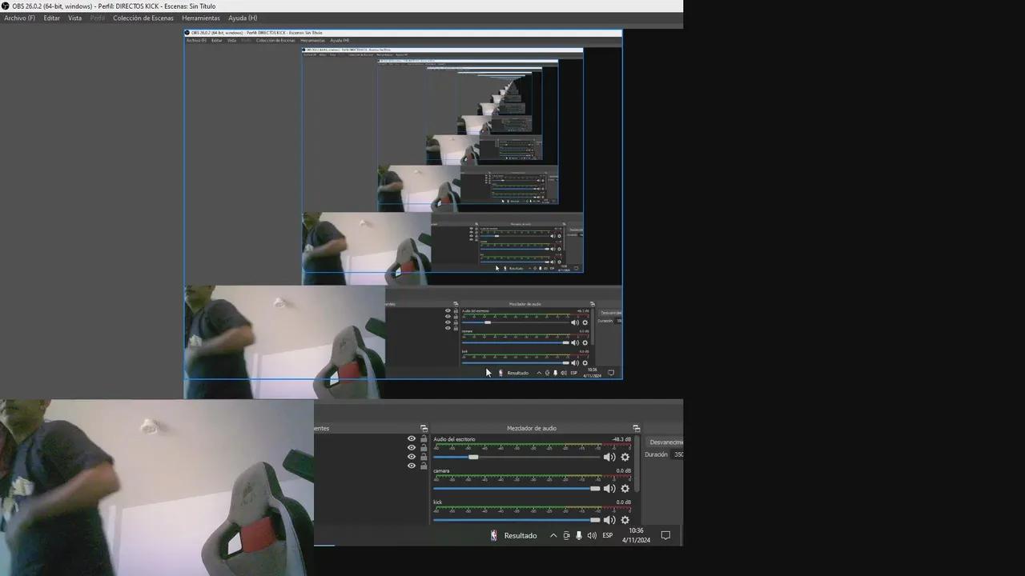Image resolution: width=1025 pixels, height=576 pixels.
Task: Open the Colección de Escenas menu
Action: (x=143, y=18)
